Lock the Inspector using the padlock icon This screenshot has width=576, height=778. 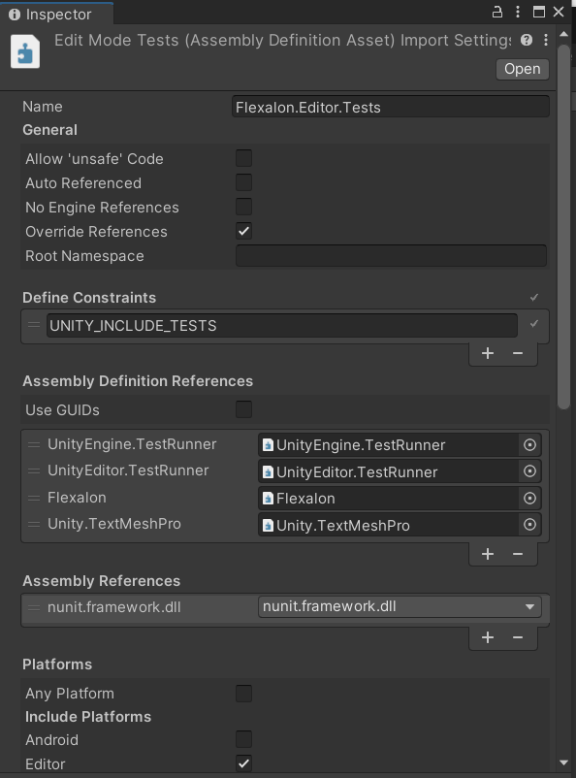(496, 12)
